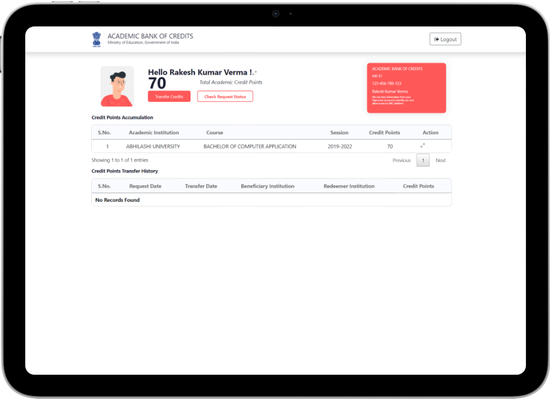
Task: Click the Previous pagination link
Action: (401, 160)
